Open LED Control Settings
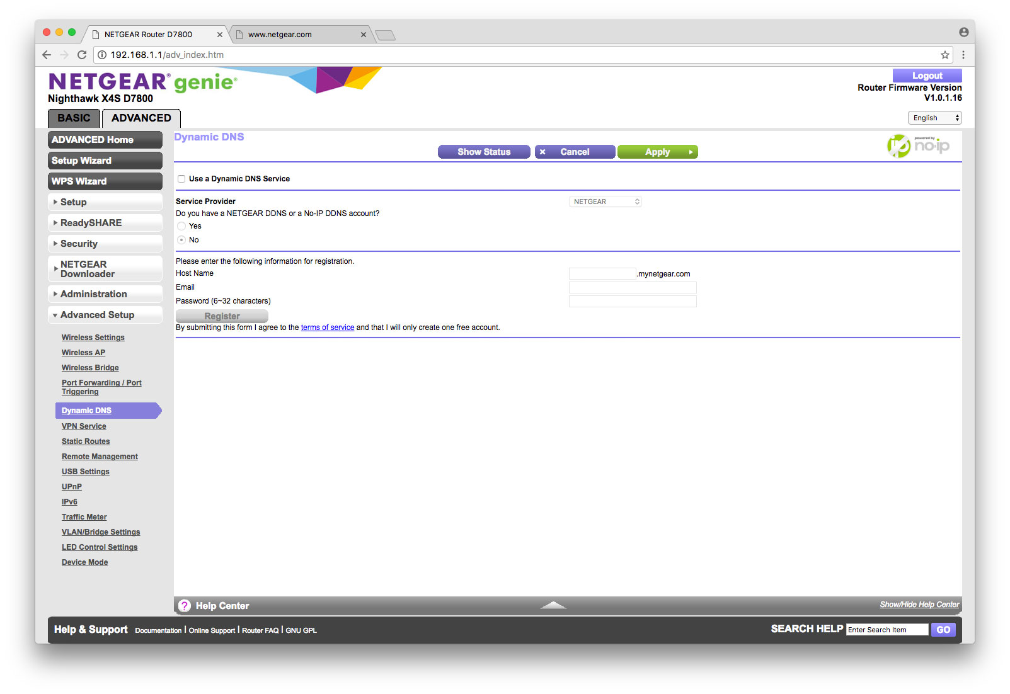1010x694 pixels. click(100, 547)
